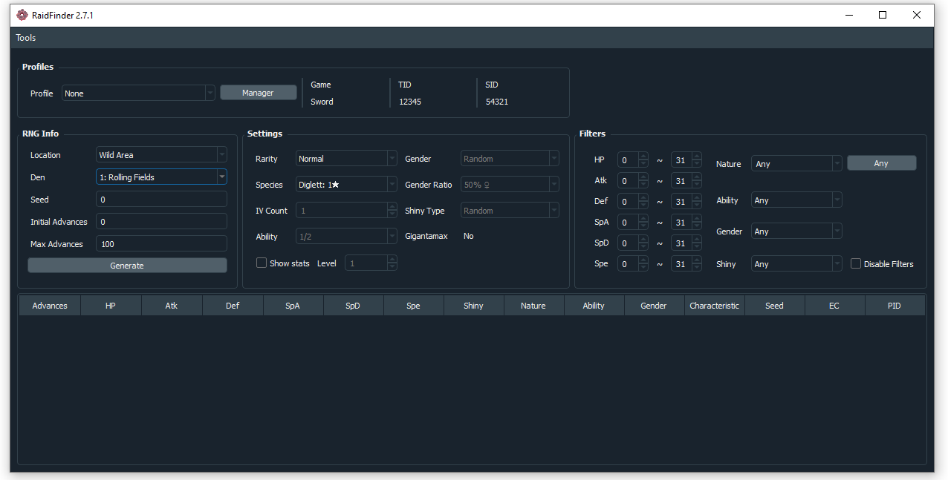The height and width of the screenshot is (480, 948).
Task: Toggle the Disable Filters checkbox
Action: (856, 264)
